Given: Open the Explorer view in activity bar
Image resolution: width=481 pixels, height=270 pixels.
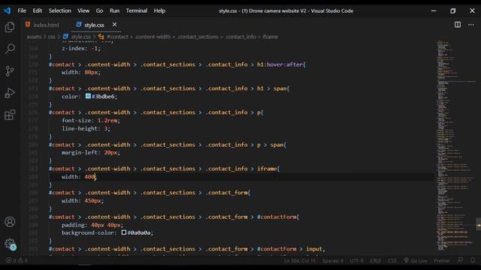Looking at the screenshot, I should tap(10, 27).
